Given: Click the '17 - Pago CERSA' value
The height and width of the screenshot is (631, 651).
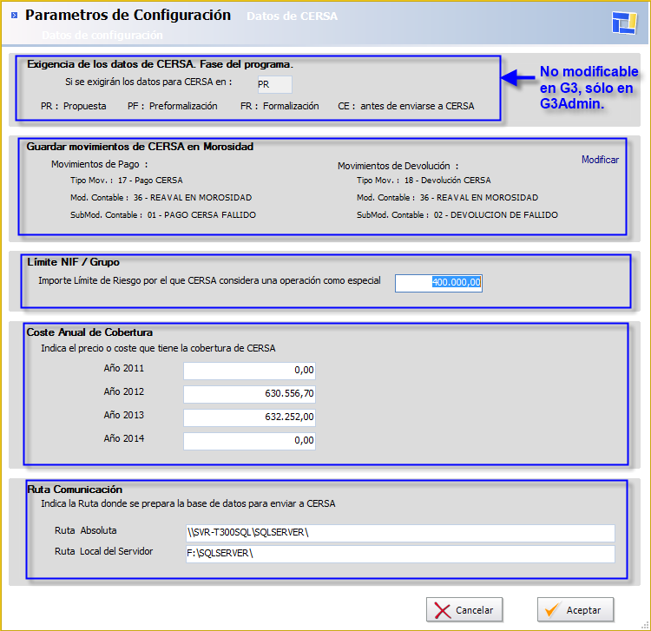Looking at the screenshot, I should click(x=150, y=181).
